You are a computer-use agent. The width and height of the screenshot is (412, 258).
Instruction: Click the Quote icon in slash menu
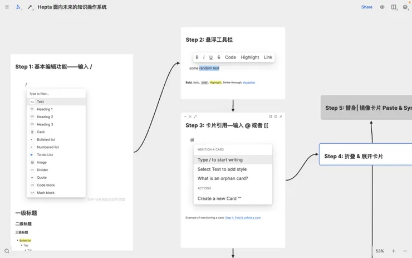coord(32,178)
